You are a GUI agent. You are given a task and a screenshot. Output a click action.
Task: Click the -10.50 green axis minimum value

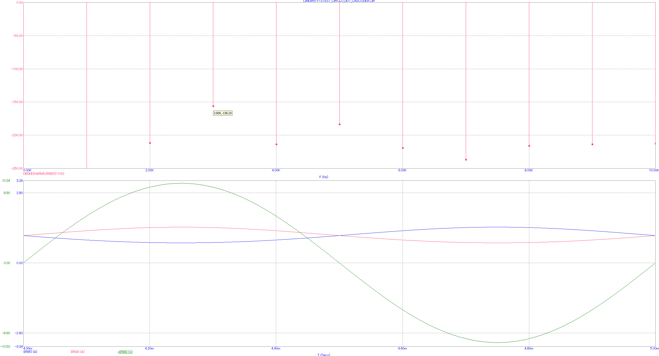5,347
